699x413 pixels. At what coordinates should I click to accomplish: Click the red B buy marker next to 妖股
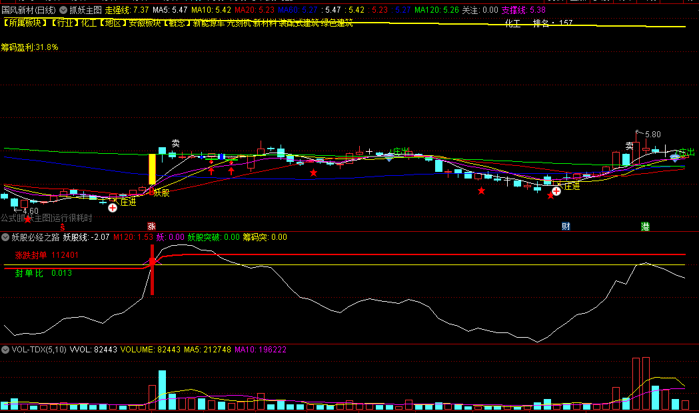click(151, 192)
